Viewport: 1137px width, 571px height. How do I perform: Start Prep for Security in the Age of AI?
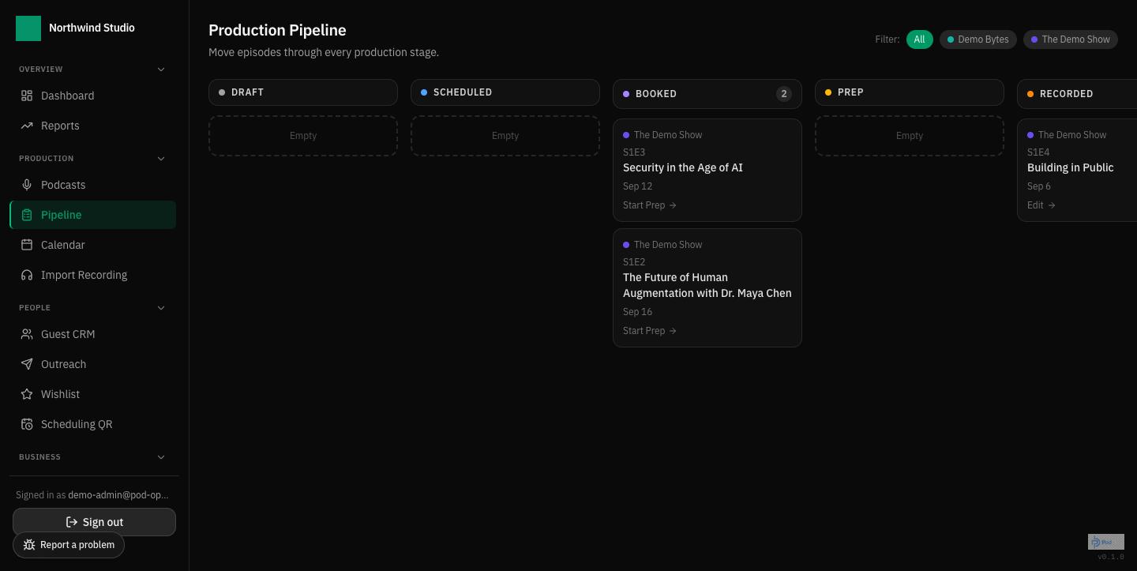650,205
